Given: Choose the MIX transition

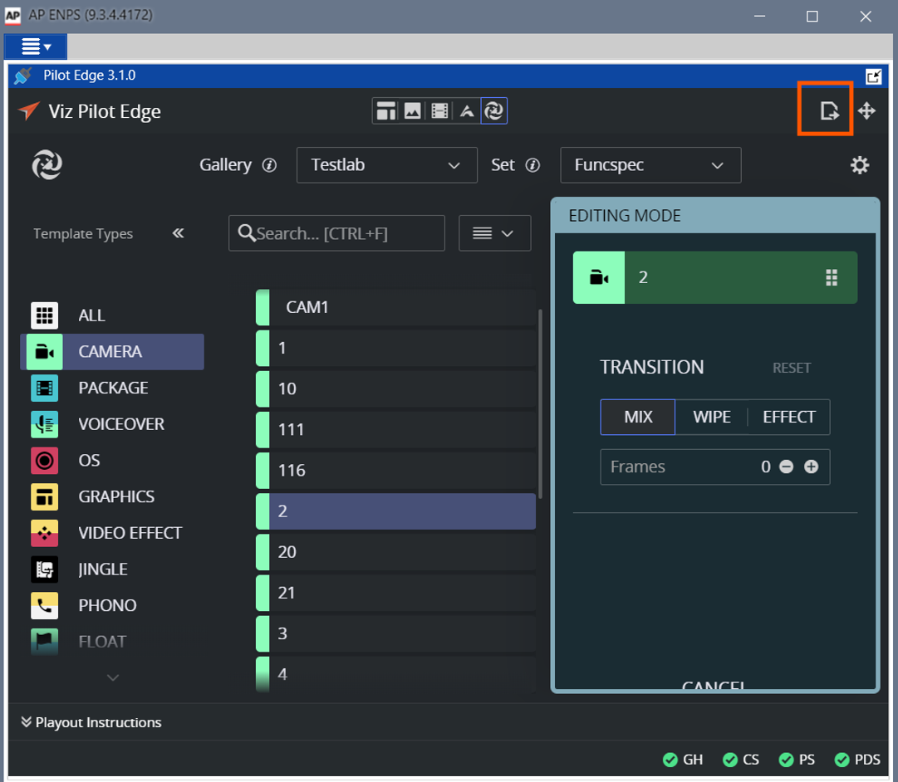Looking at the screenshot, I should tap(638, 417).
